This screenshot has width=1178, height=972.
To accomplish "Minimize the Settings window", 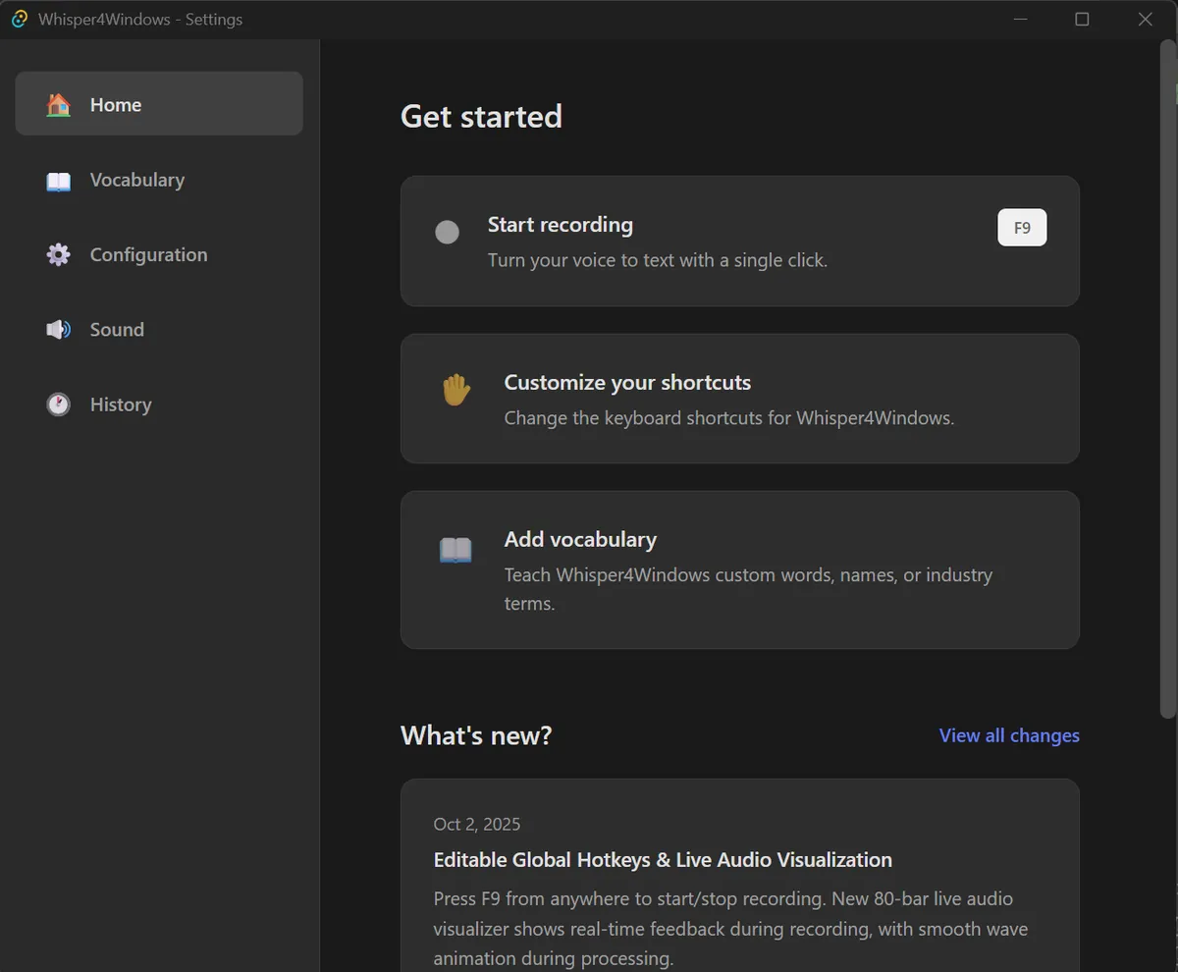I will (x=1021, y=19).
